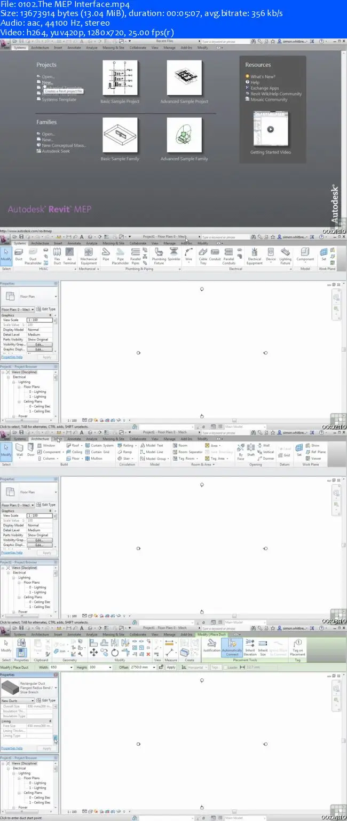Open the Architecture tab on the start screen
The width and height of the screenshot is (347, 821).
pyautogui.click(x=40, y=48)
